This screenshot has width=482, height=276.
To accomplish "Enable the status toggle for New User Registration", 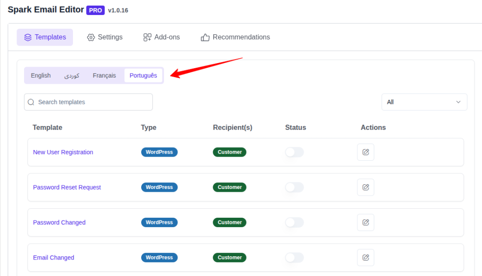I will pos(294,152).
